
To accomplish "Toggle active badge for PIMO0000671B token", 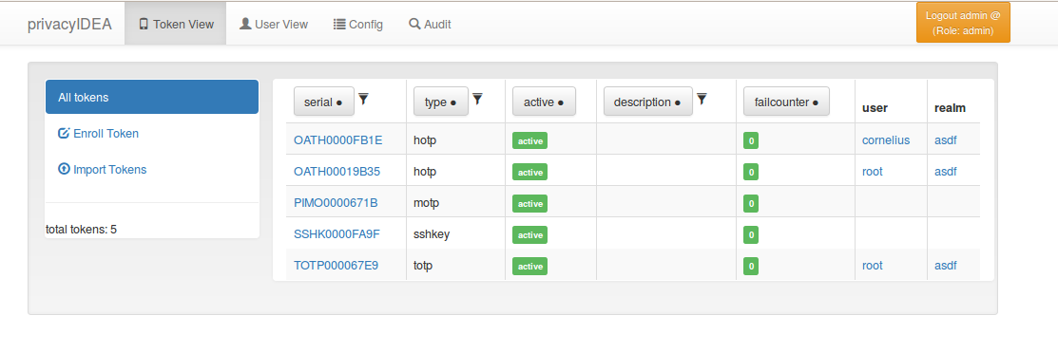I will (x=529, y=203).
